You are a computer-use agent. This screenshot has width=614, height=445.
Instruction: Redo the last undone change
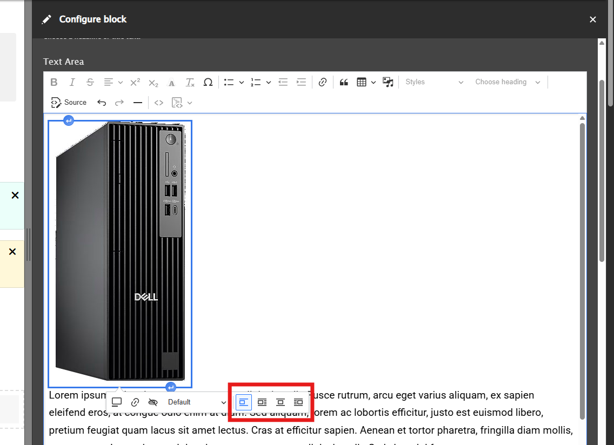coord(119,103)
